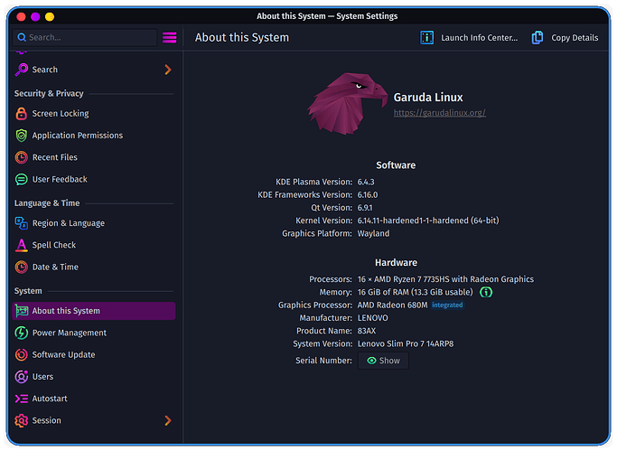Open Region & Language settings
The width and height of the screenshot is (617, 451).
coord(94,223)
